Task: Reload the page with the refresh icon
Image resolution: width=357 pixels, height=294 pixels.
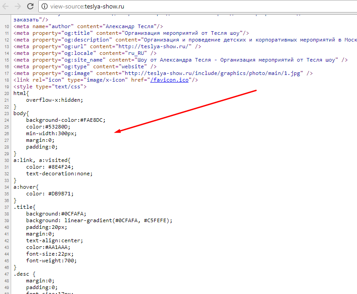Action: point(30,7)
